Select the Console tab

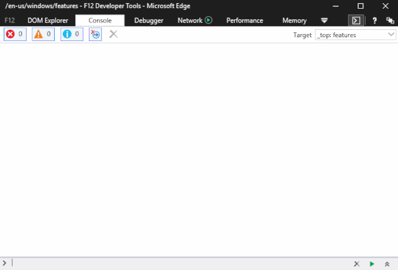tap(100, 20)
